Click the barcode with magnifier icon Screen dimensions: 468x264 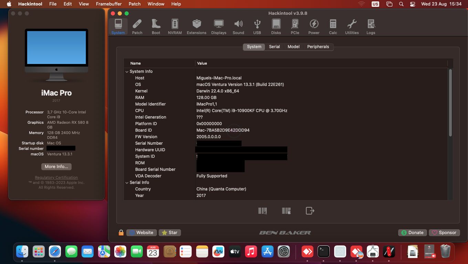pos(263,211)
